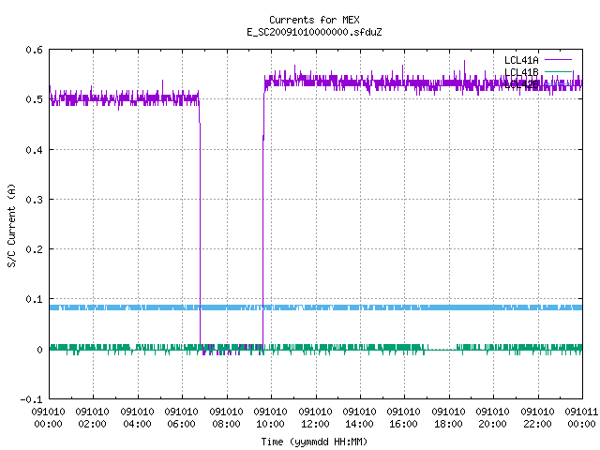
Task: Click the blue LCL42B trace band
Action: coord(316,307)
